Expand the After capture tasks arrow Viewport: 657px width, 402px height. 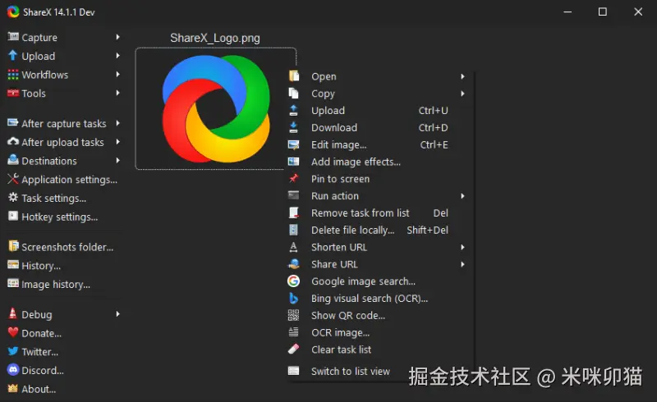point(117,123)
